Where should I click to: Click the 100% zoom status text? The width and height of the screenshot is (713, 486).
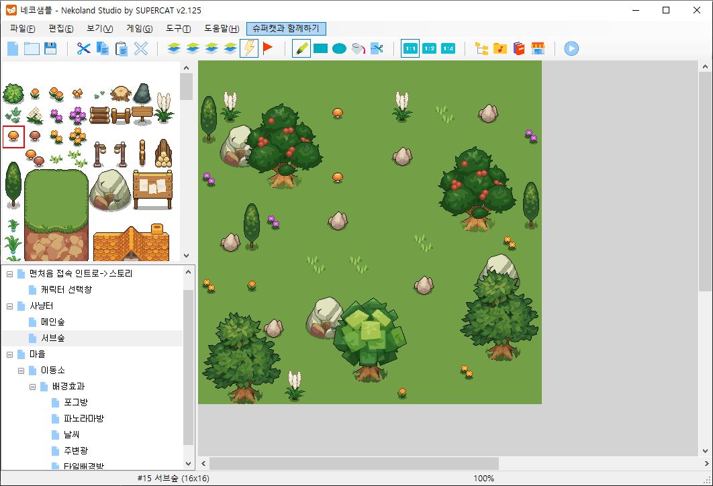coord(484,478)
